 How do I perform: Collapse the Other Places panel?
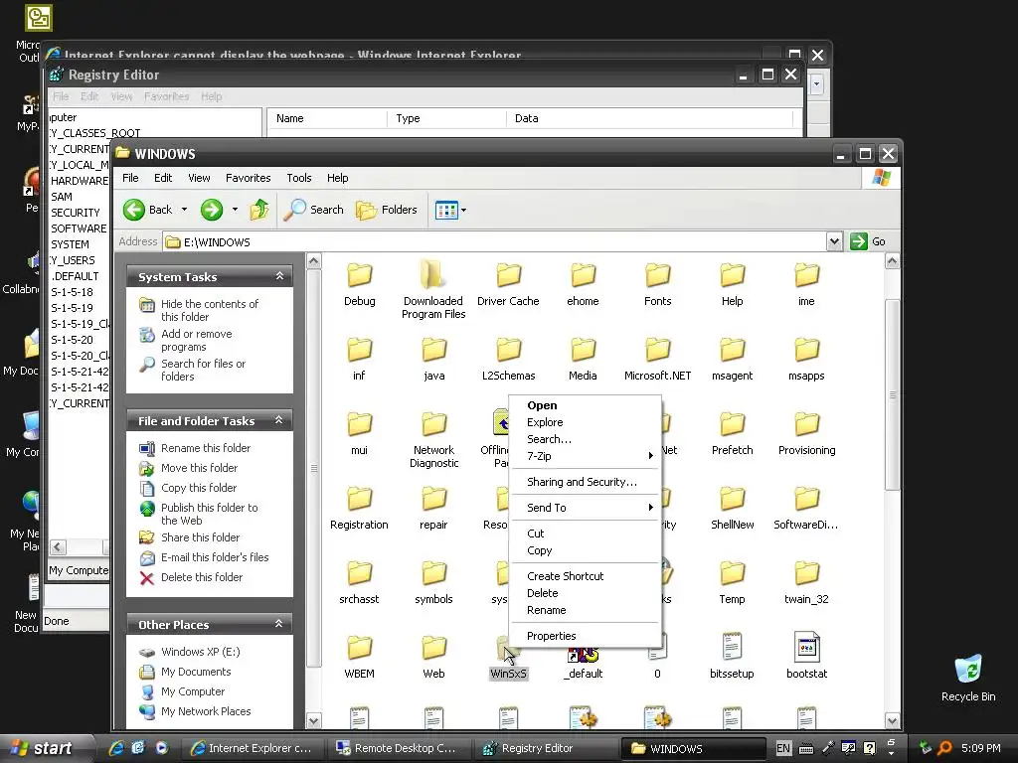pyautogui.click(x=279, y=624)
